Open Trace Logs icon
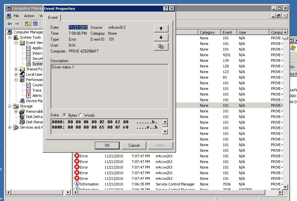This screenshot has height=201, width=297. [x=29, y=90]
